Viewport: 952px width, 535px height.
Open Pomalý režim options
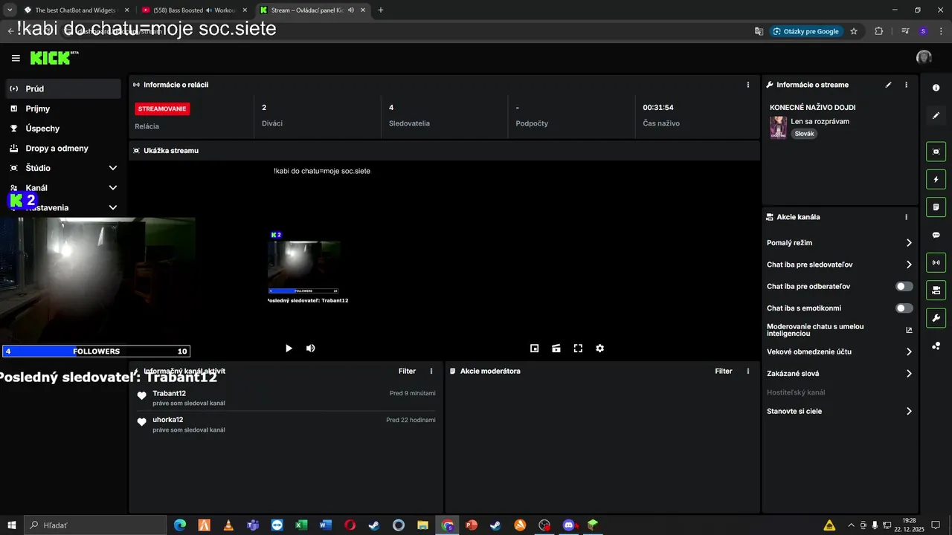pos(839,243)
